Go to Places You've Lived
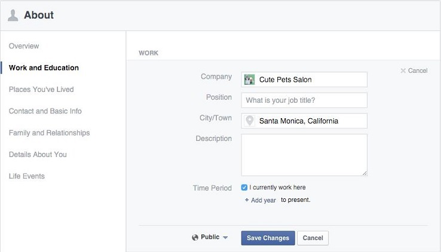The height and width of the screenshot is (252, 441). click(41, 90)
